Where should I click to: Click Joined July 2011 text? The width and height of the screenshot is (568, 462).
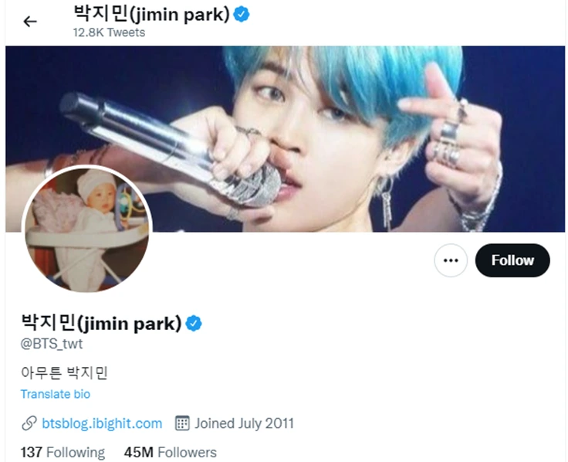(244, 423)
